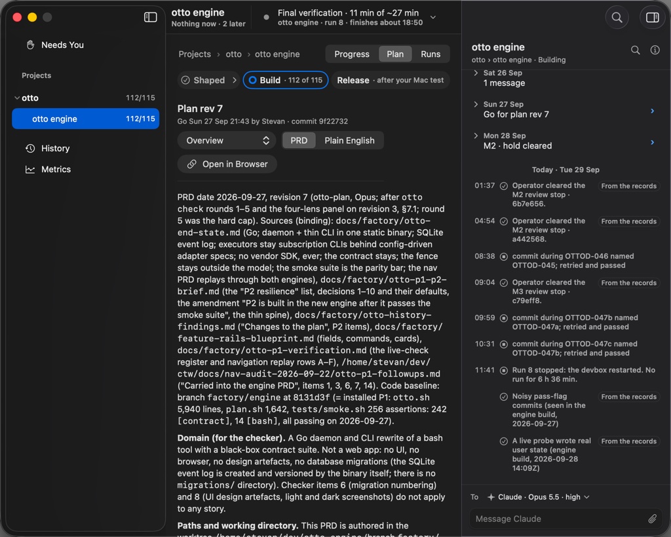Click the paperclip attach icon
Viewport: 671px width, 537px height.
652,519
